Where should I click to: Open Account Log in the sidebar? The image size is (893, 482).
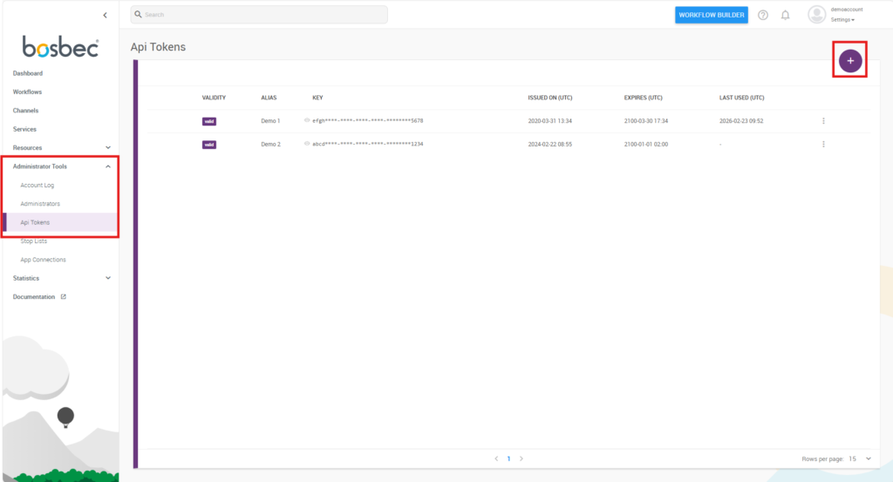point(37,185)
